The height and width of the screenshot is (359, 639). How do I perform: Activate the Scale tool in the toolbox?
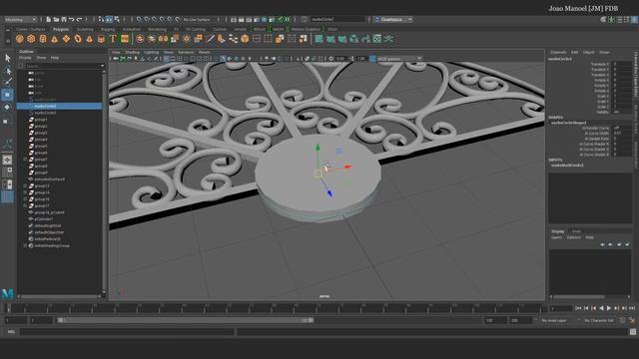6,122
